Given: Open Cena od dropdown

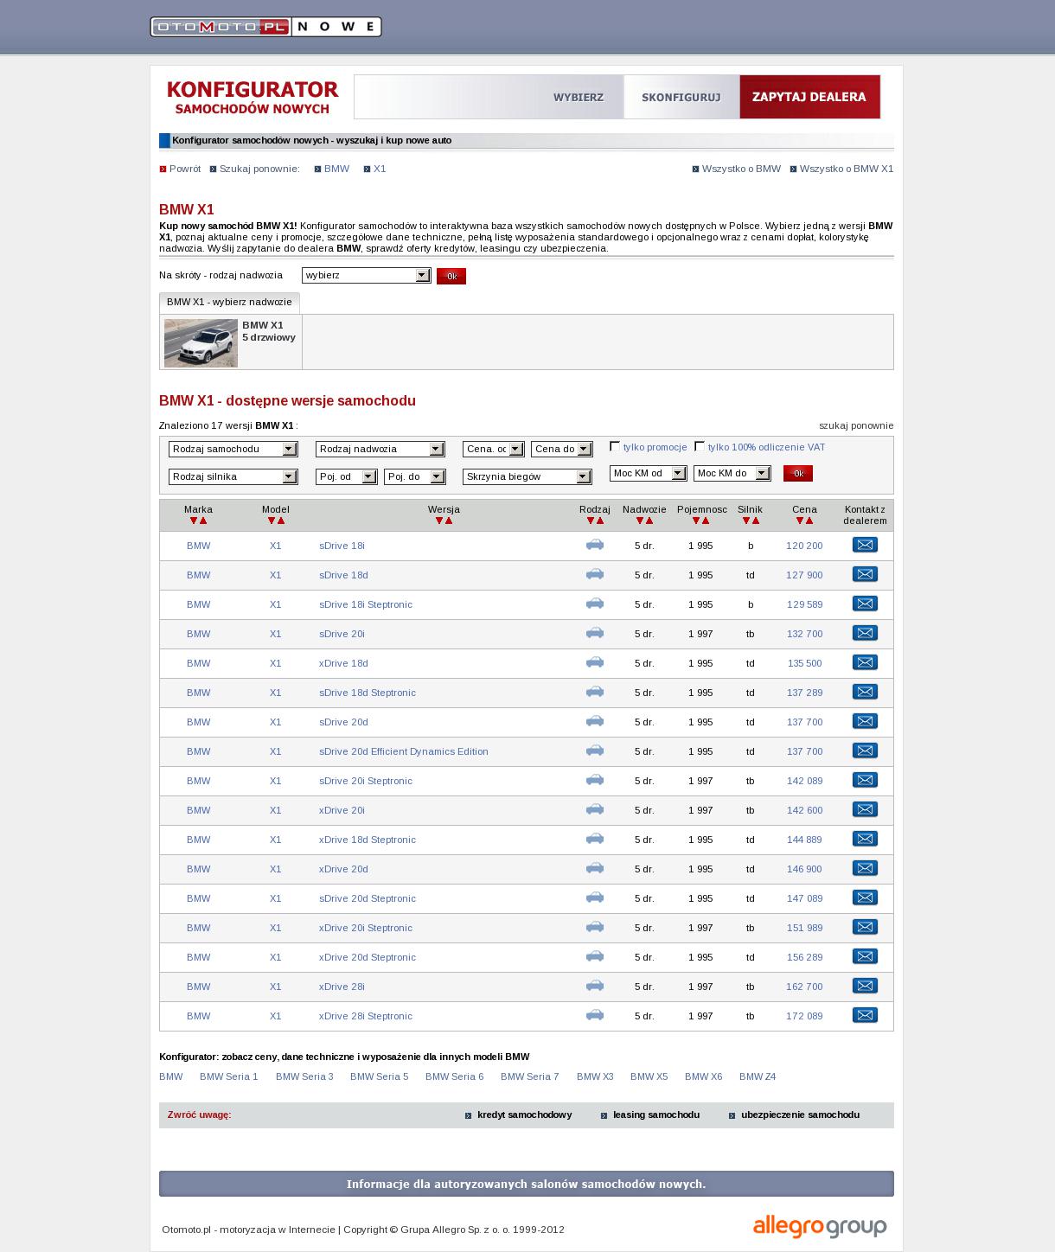Looking at the screenshot, I should 494,449.
